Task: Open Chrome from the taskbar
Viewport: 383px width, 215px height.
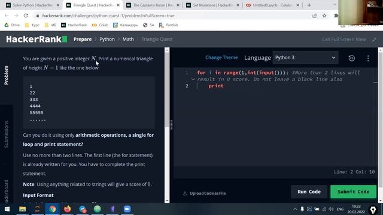Action: (52, 209)
